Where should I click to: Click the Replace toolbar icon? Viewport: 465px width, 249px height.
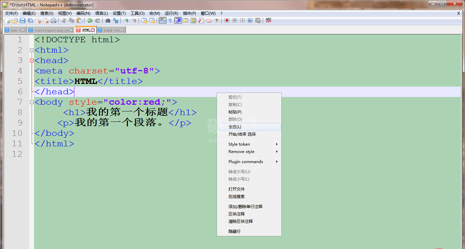tap(116, 20)
